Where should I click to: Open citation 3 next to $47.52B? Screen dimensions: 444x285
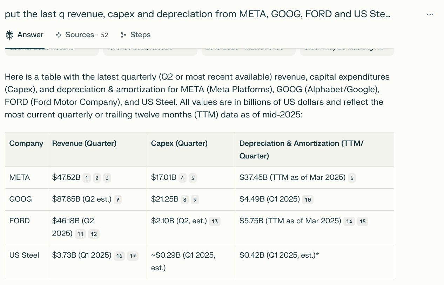(107, 178)
